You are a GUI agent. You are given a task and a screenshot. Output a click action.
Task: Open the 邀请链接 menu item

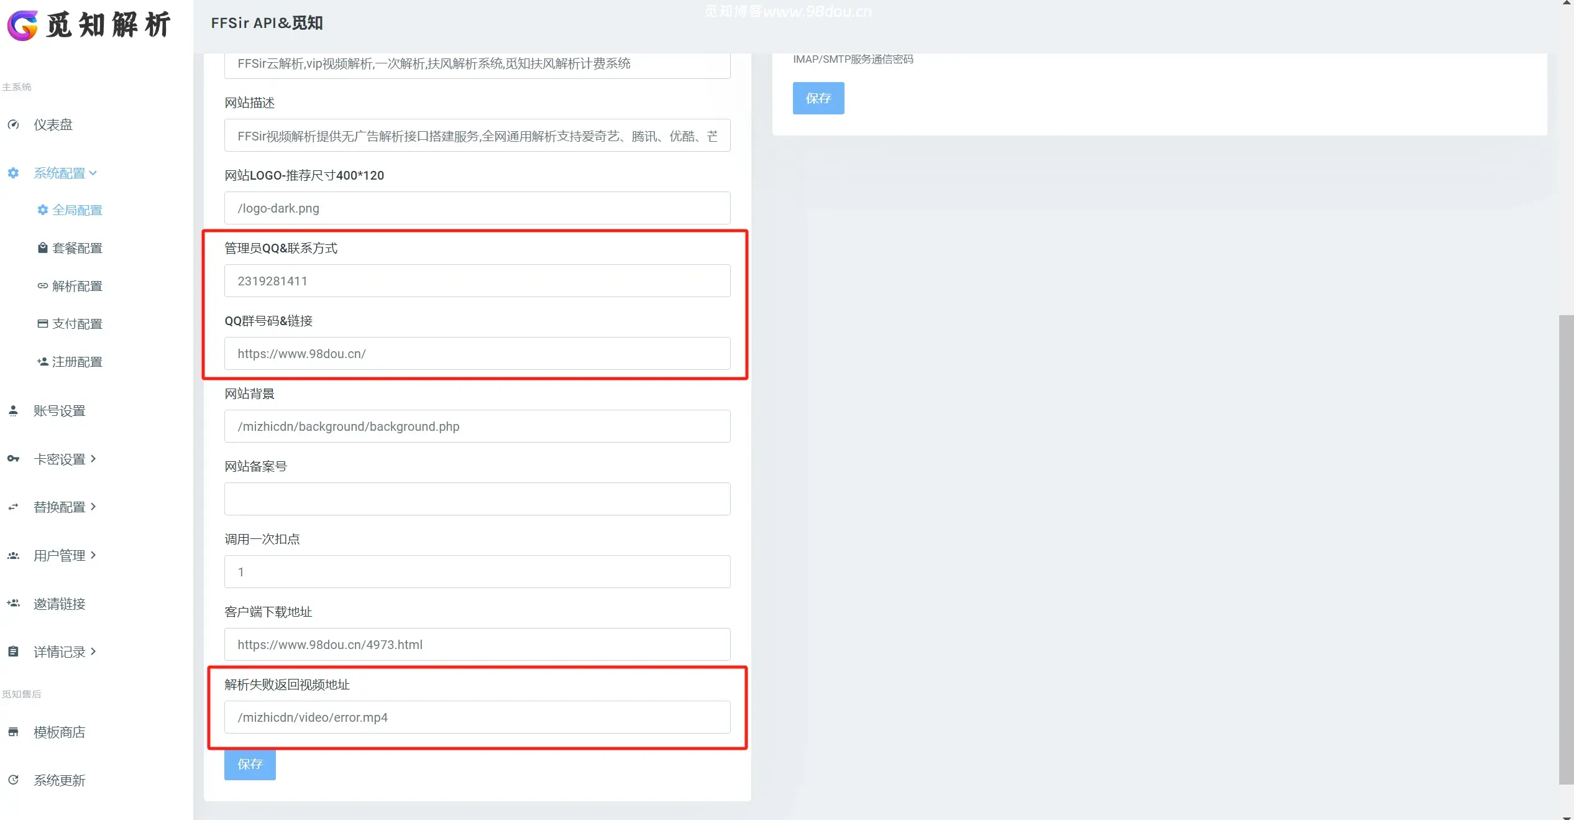[59, 604]
